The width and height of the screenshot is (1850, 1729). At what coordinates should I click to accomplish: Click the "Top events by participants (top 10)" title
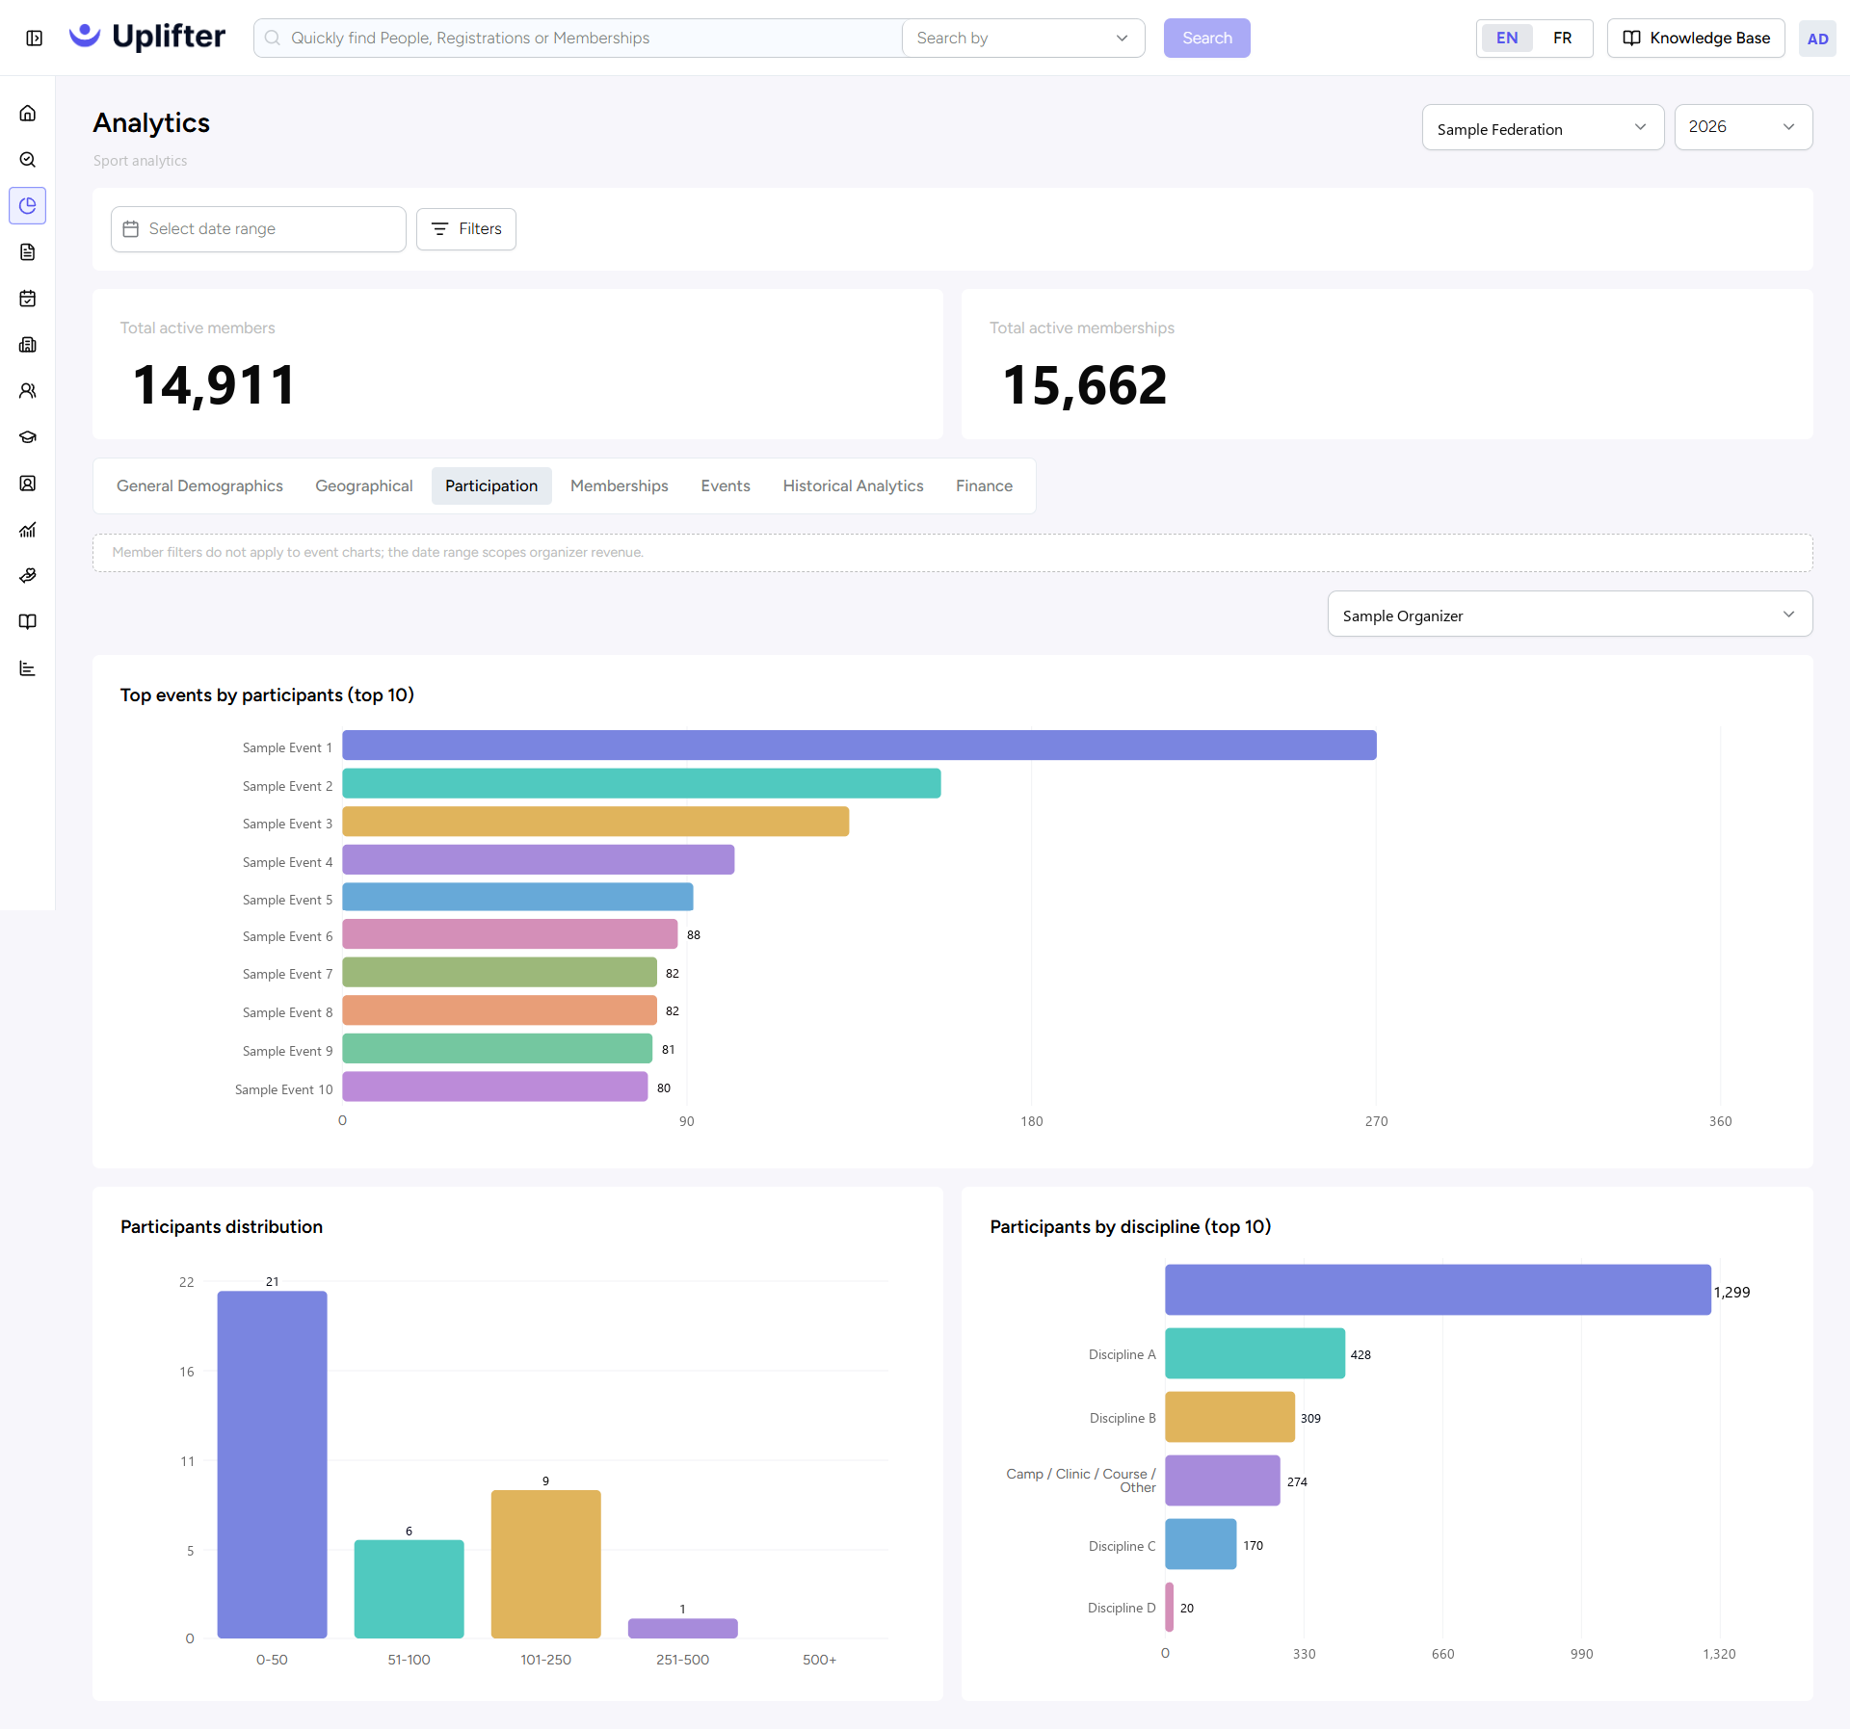pyautogui.click(x=267, y=695)
